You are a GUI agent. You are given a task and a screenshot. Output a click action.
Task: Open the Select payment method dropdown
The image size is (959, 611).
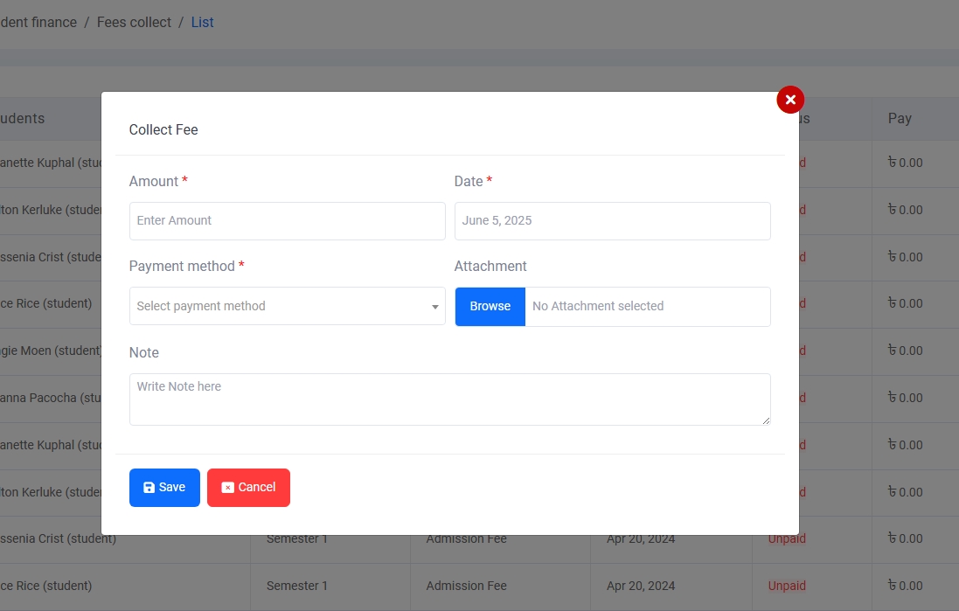click(x=287, y=307)
